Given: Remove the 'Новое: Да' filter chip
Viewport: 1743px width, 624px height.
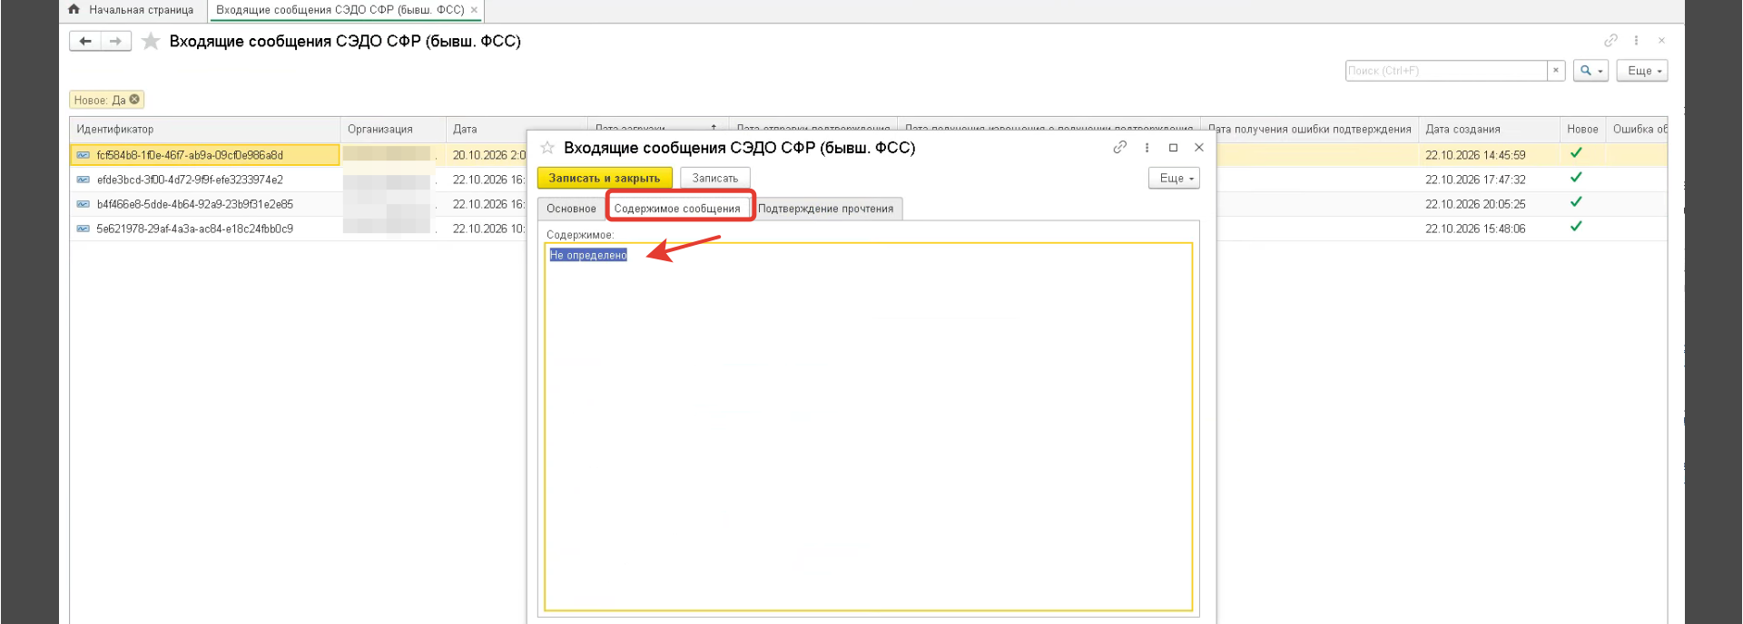Looking at the screenshot, I should [x=134, y=100].
